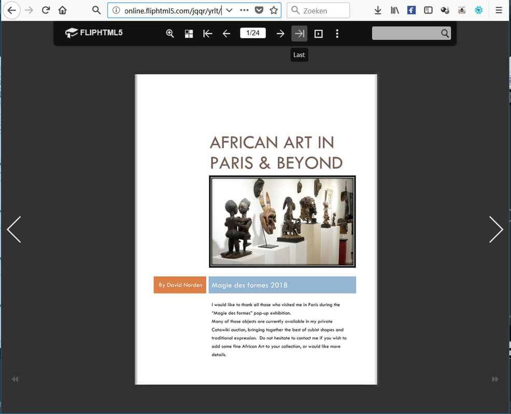511x414 pixels.
Task: Open the Downloads panel
Action: (x=378, y=10)
